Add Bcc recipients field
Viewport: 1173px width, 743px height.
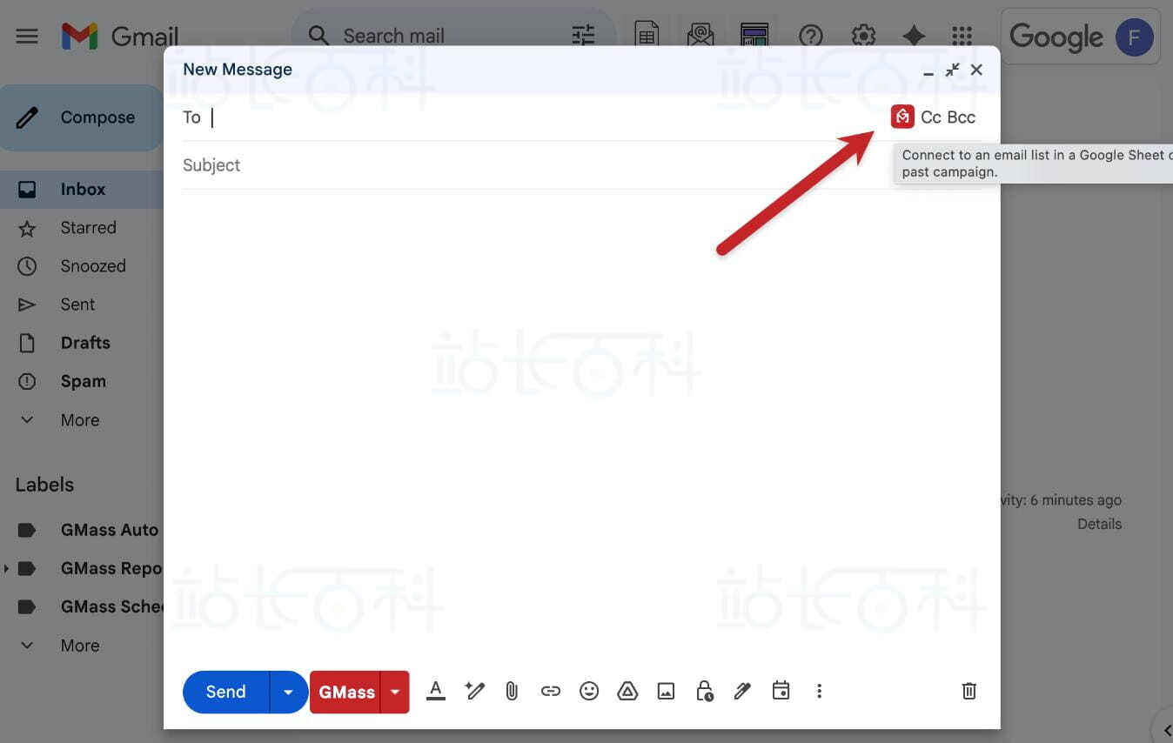click(x=962, y=117)
